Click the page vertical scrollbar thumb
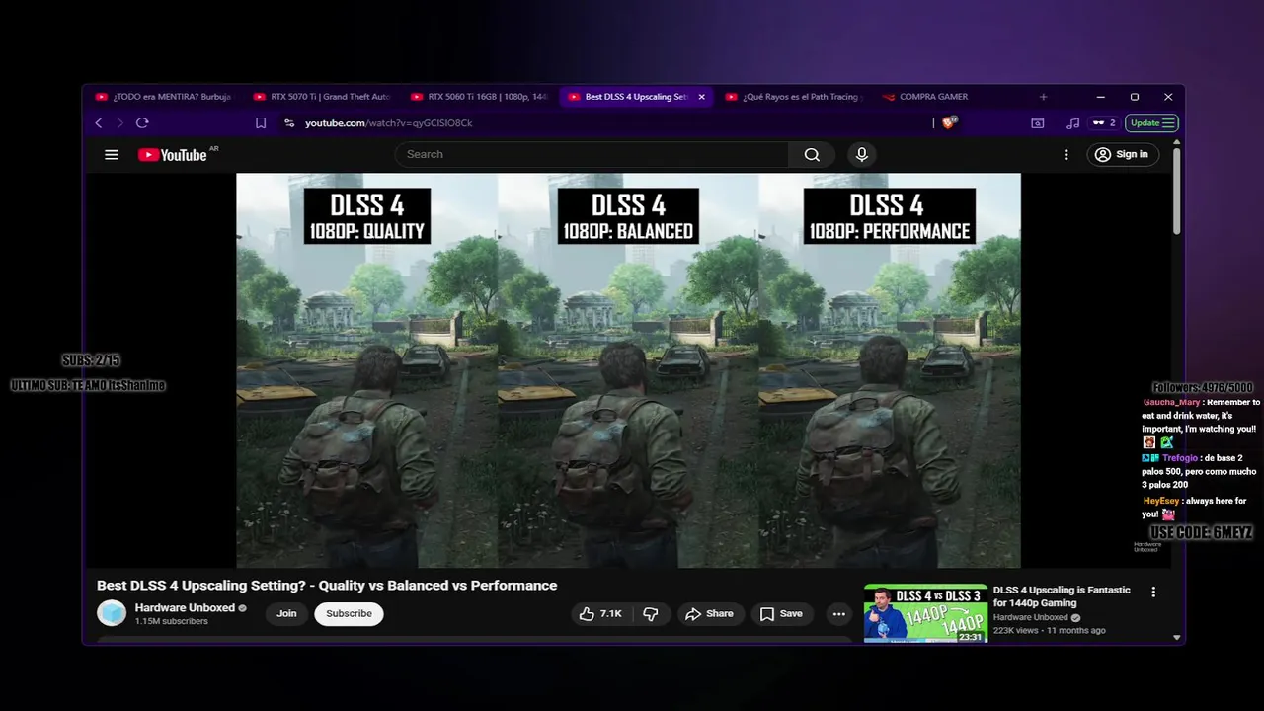The width and height of the screenshot is (1264, 711). pyautogui.click(x=1177, y=193)
